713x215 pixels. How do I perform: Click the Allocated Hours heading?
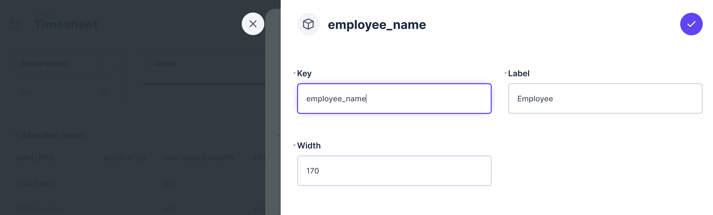coord(53,135)
